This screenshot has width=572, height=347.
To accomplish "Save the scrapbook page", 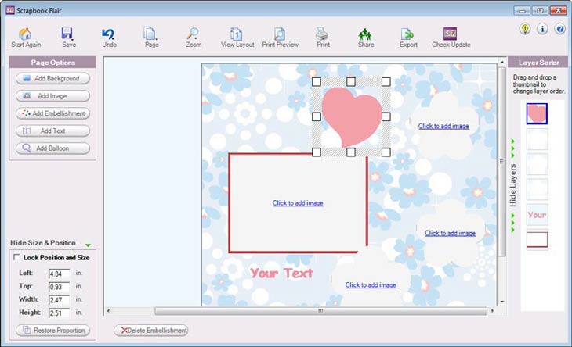I will 68,34.
